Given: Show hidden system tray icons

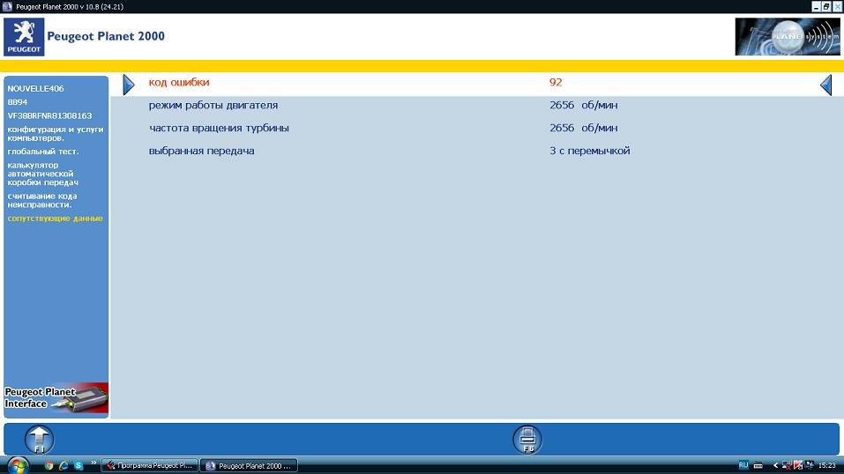Looking at the screenshot, I should [775, 464].
